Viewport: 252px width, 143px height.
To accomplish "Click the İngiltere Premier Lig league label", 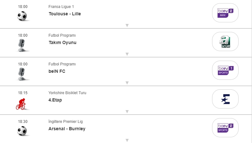I will point(65,122).
